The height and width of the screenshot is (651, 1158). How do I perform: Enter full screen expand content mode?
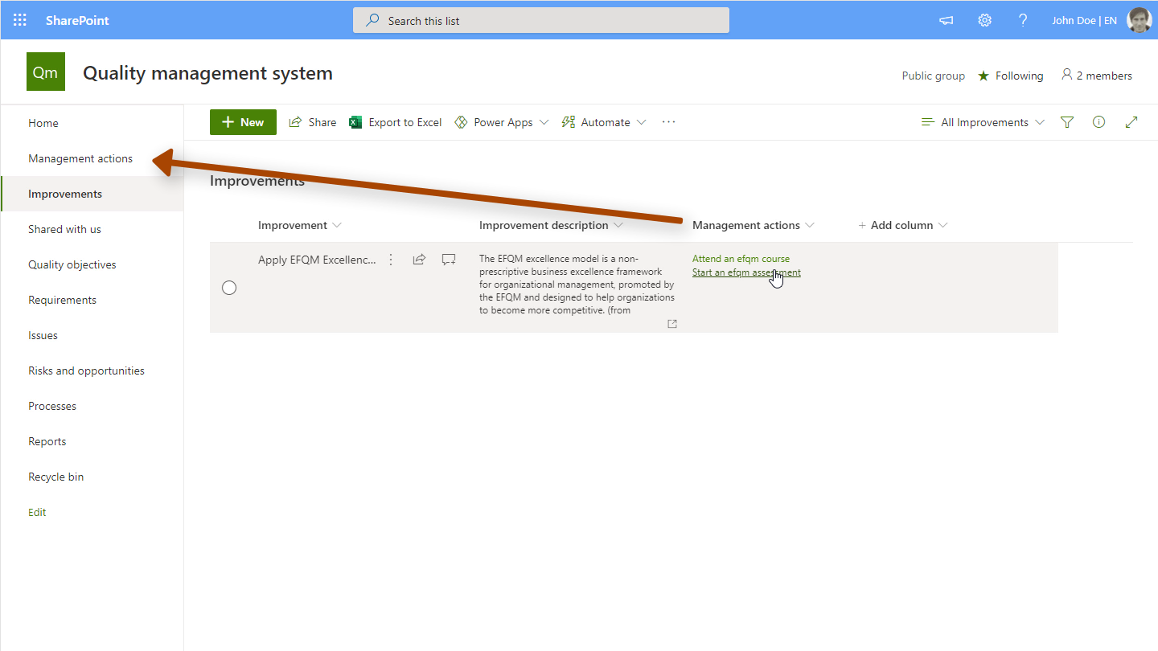[x=1131, y=122]
